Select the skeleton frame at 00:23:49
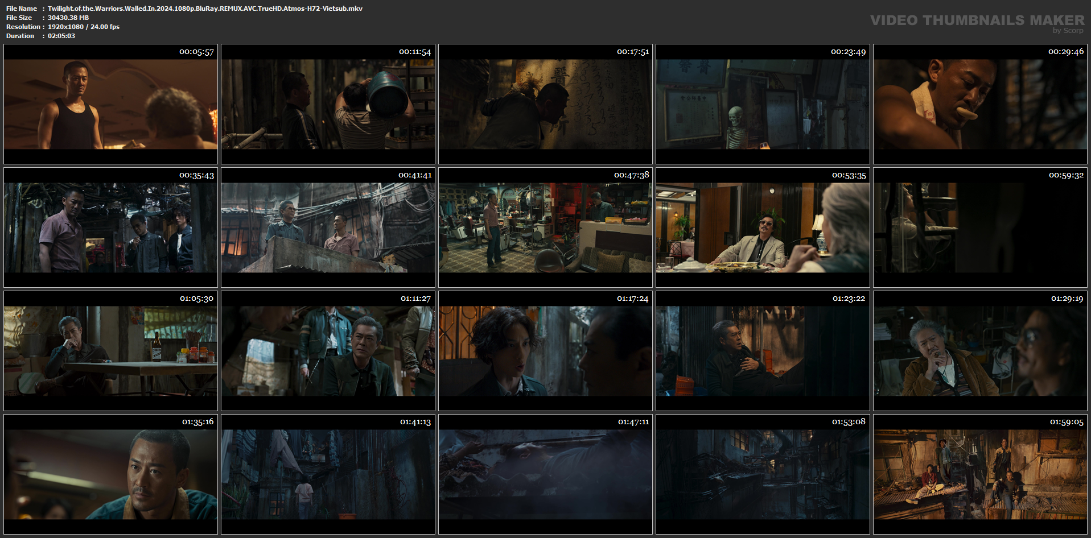The height and width of the screenshot is (538, 1091). point(763,104)
